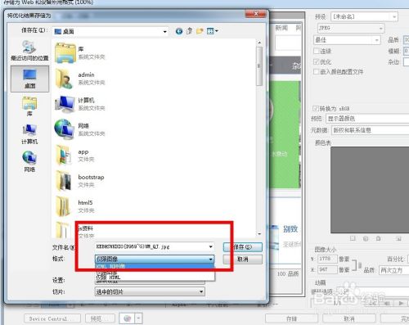Click play animation control

click(x=401, y=303)
